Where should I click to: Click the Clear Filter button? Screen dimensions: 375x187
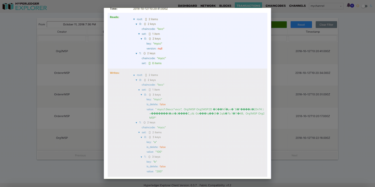pyautogui.click(x=326, y=24)
